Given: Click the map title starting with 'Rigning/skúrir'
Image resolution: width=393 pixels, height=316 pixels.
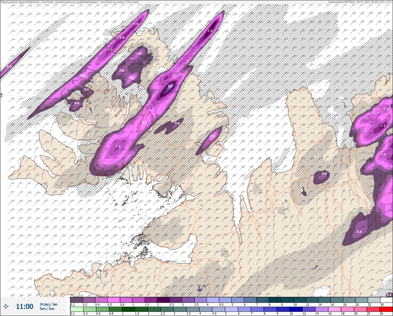Looking at the screenshot, I should click(70, 2).
